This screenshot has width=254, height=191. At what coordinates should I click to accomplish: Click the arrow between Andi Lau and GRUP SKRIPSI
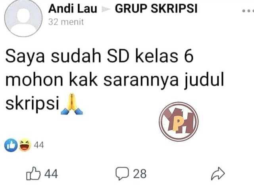click(x=106, y=9)
